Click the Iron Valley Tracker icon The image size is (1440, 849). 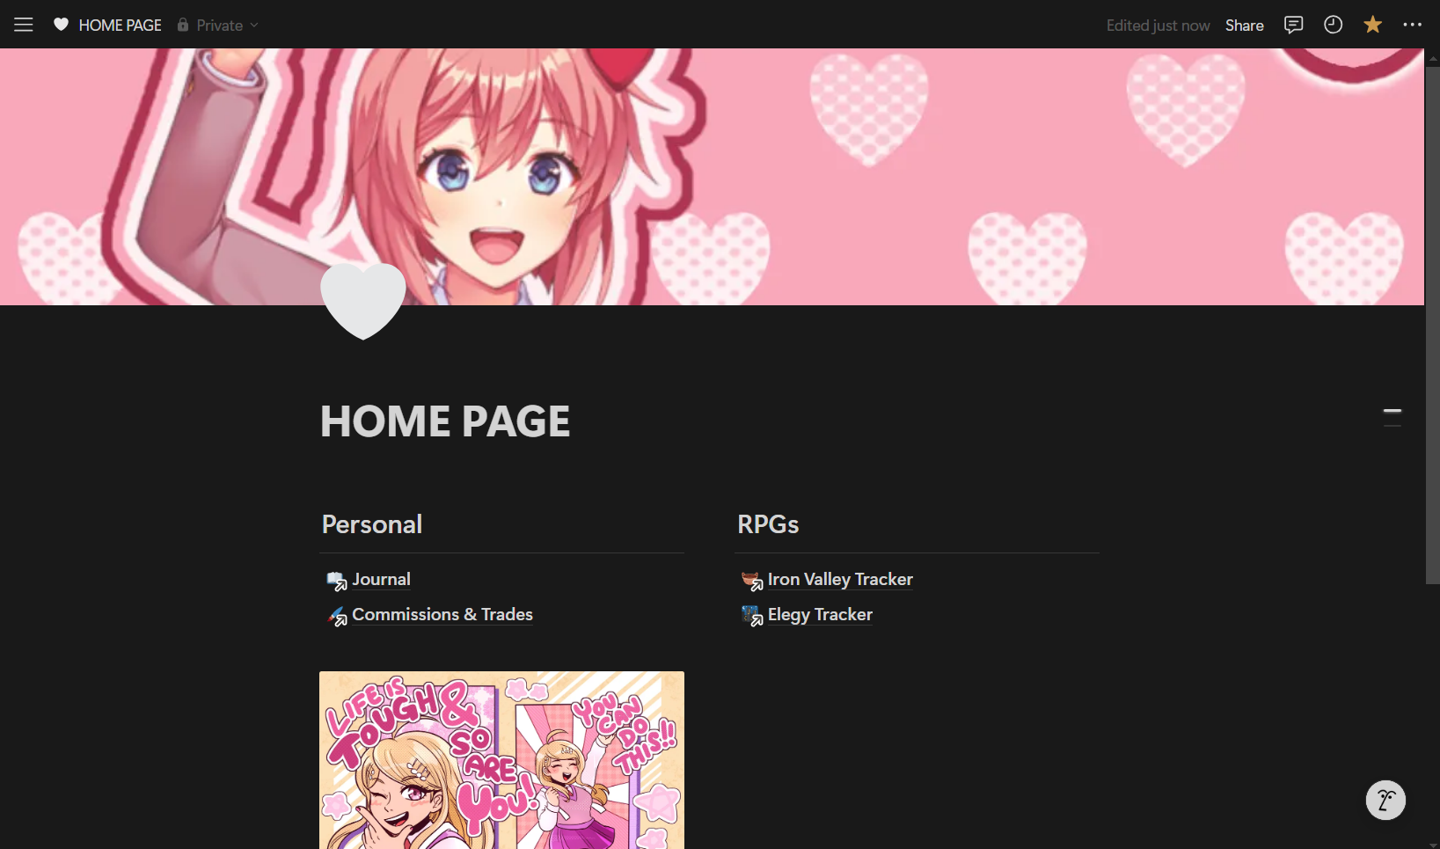(752, 581)
